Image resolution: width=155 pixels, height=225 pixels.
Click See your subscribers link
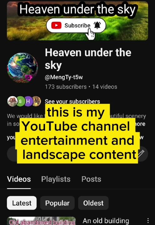(72, 102)
